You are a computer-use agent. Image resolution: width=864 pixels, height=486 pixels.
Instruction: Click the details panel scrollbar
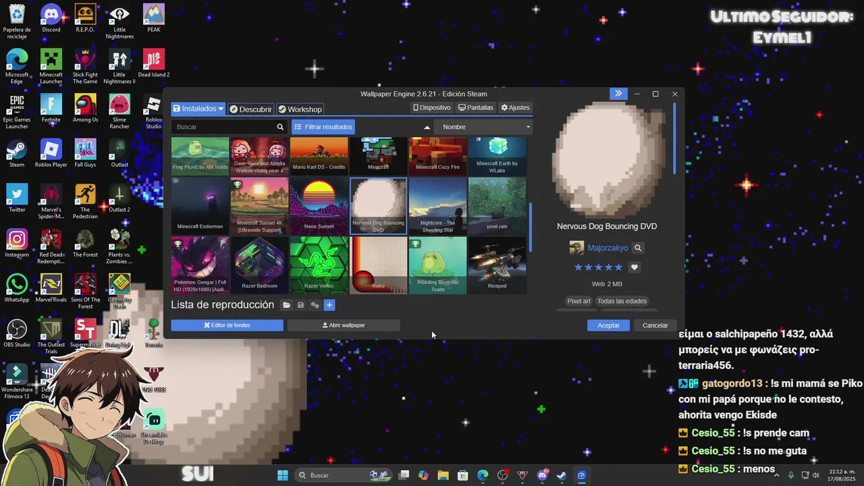[674, 138]
